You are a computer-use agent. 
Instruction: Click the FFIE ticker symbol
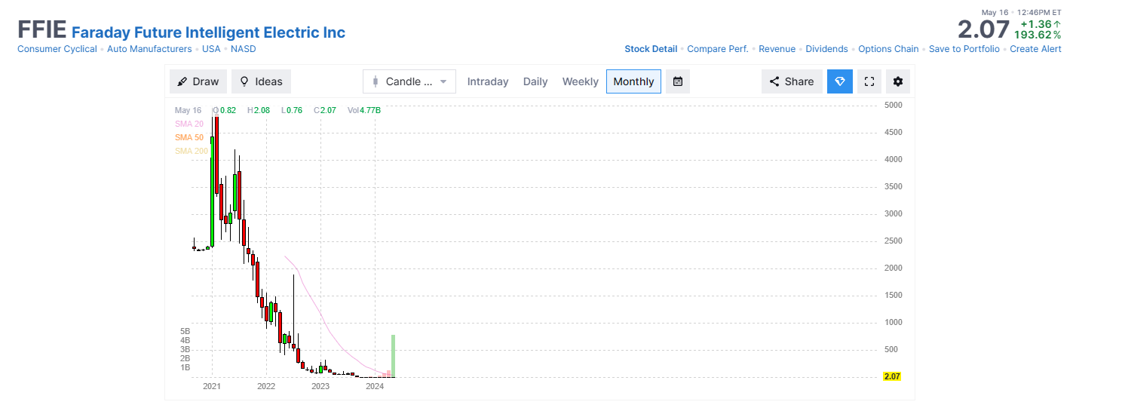(x=41, y=30)
